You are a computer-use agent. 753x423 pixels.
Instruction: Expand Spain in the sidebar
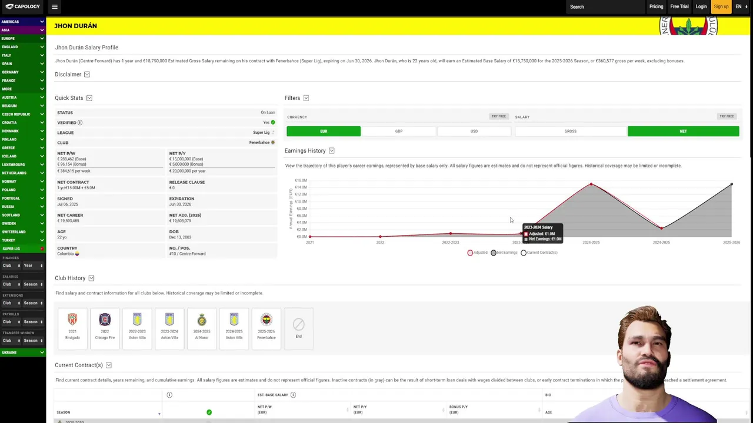tap(22, 63)
